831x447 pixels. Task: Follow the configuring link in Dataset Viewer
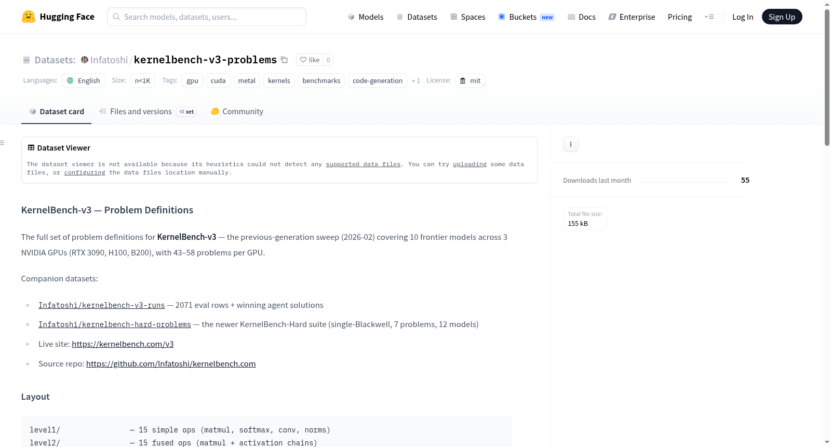point(85,172)
